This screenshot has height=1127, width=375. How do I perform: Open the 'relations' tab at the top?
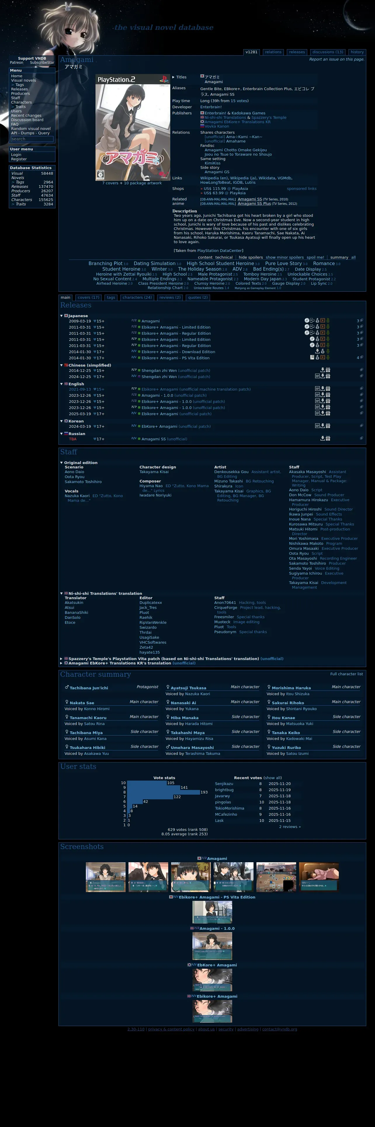(x=273, y=52)
